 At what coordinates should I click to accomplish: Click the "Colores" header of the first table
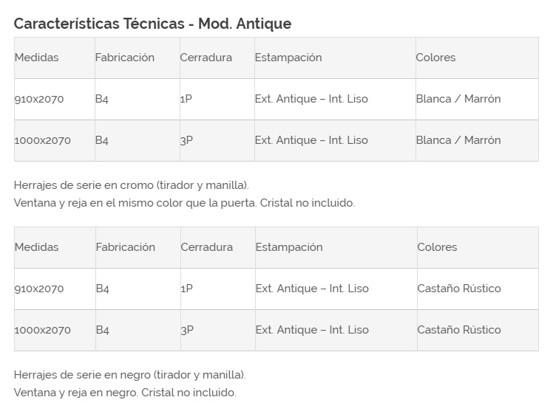pos(435,58)
